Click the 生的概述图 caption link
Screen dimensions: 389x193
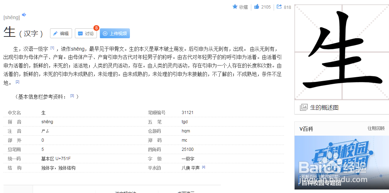point(324,107)
